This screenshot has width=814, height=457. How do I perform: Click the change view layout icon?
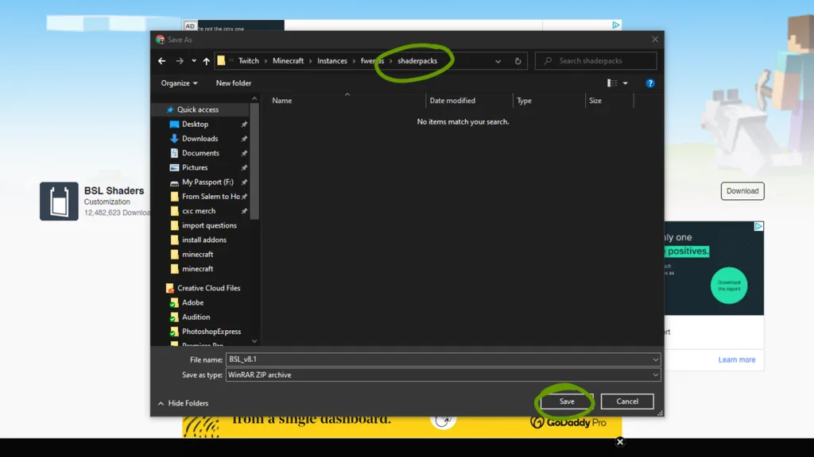[x=612, y=83]
